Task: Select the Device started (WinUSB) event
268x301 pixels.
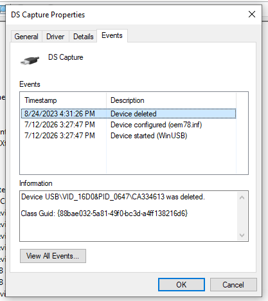Action: (x=149, y=136)
